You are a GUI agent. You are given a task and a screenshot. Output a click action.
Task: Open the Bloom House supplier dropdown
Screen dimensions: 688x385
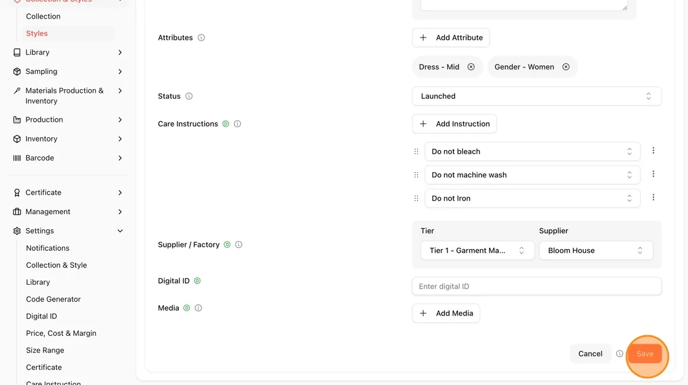coord(596,250)
